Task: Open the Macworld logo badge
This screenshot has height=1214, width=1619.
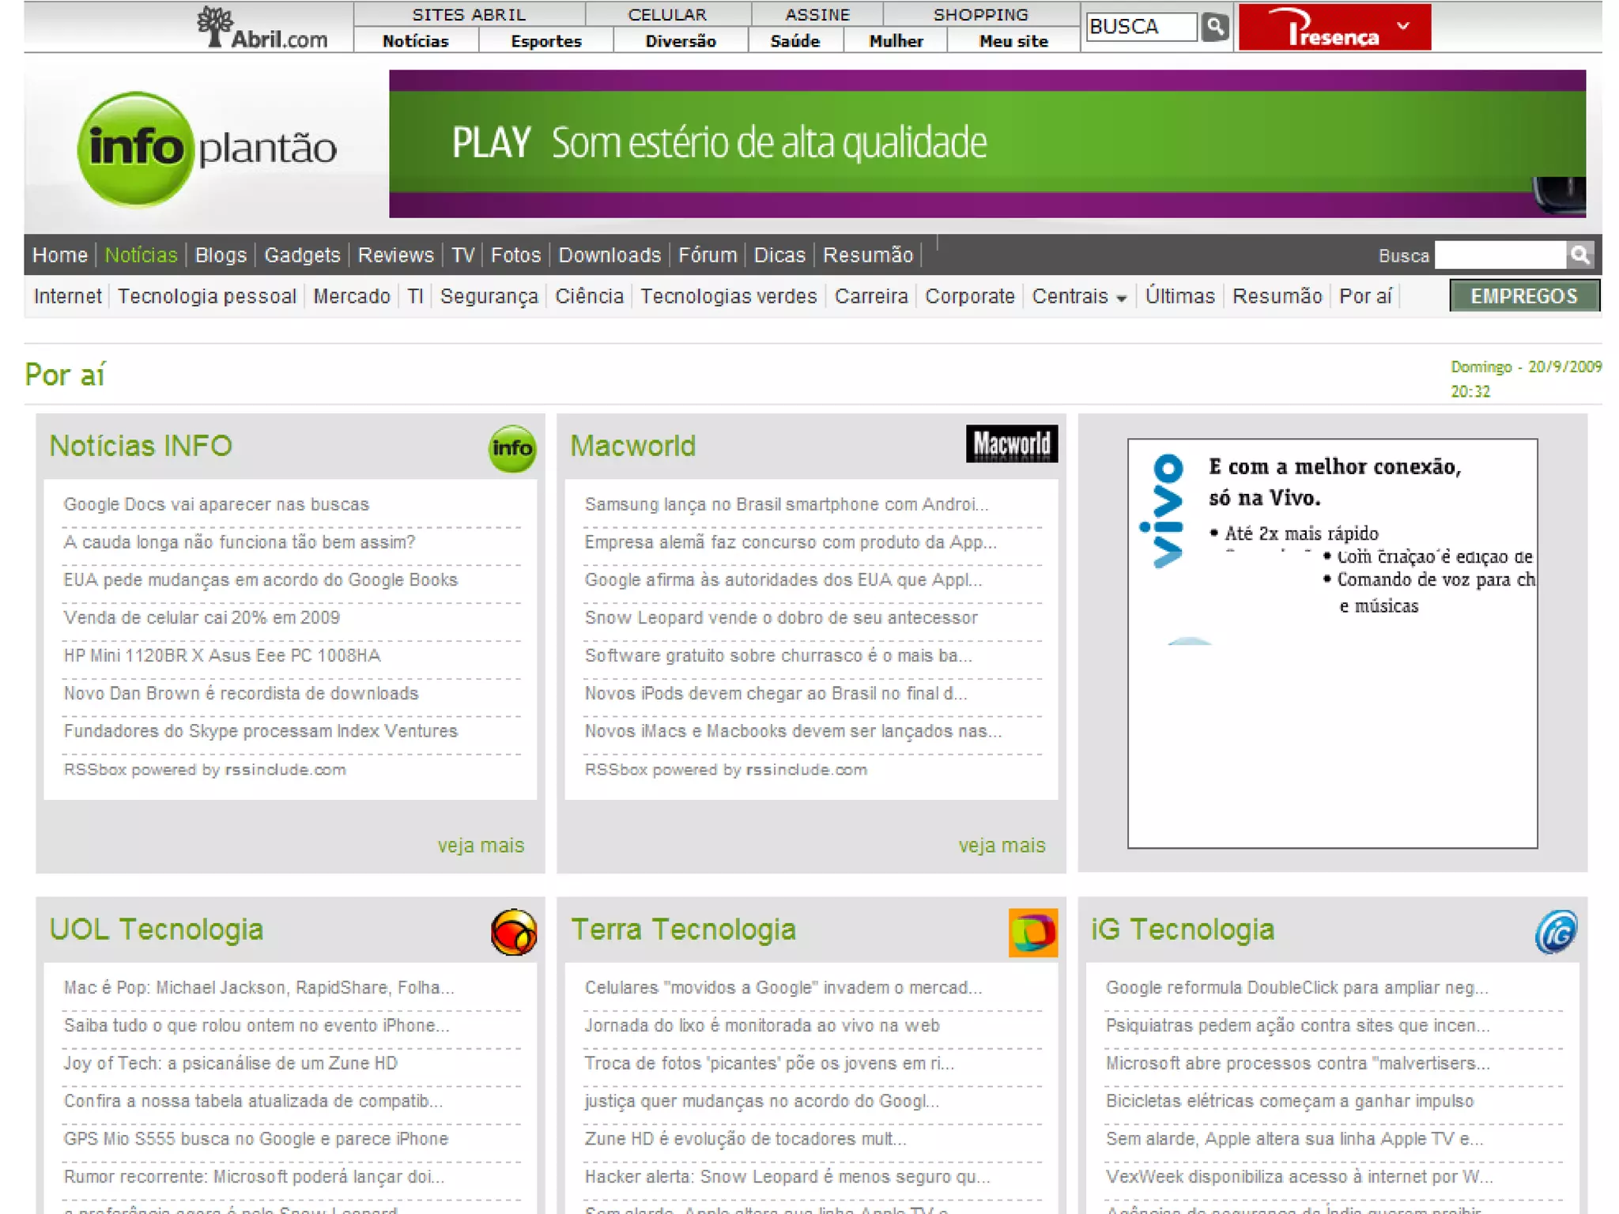Action: point(1011,444)
